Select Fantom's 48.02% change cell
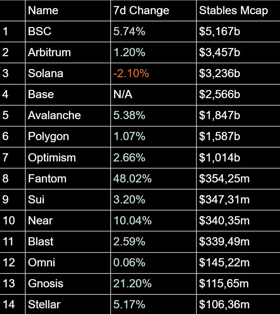Screen dimensions: 280x314 pyautogui.click(x=133, y=178)
